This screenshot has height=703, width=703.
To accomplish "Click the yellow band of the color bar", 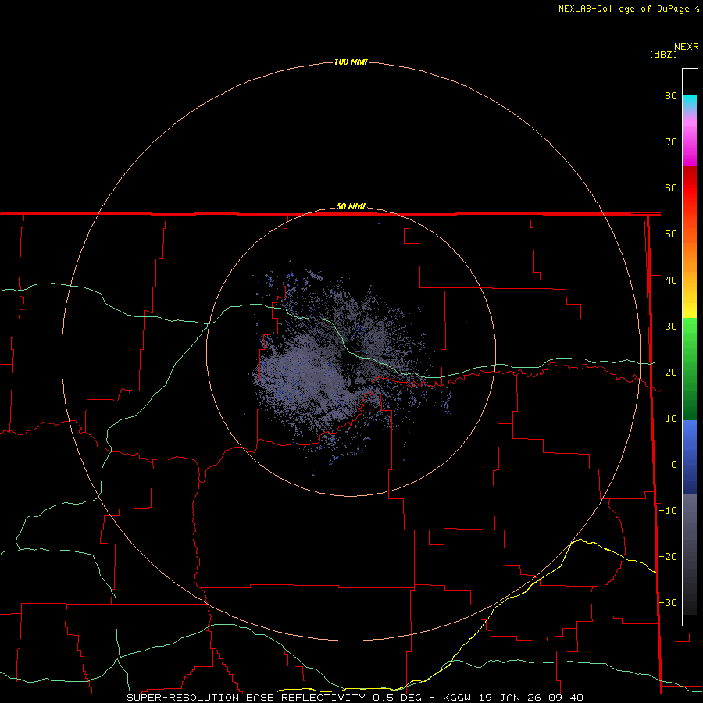I will tap(690, 309).
